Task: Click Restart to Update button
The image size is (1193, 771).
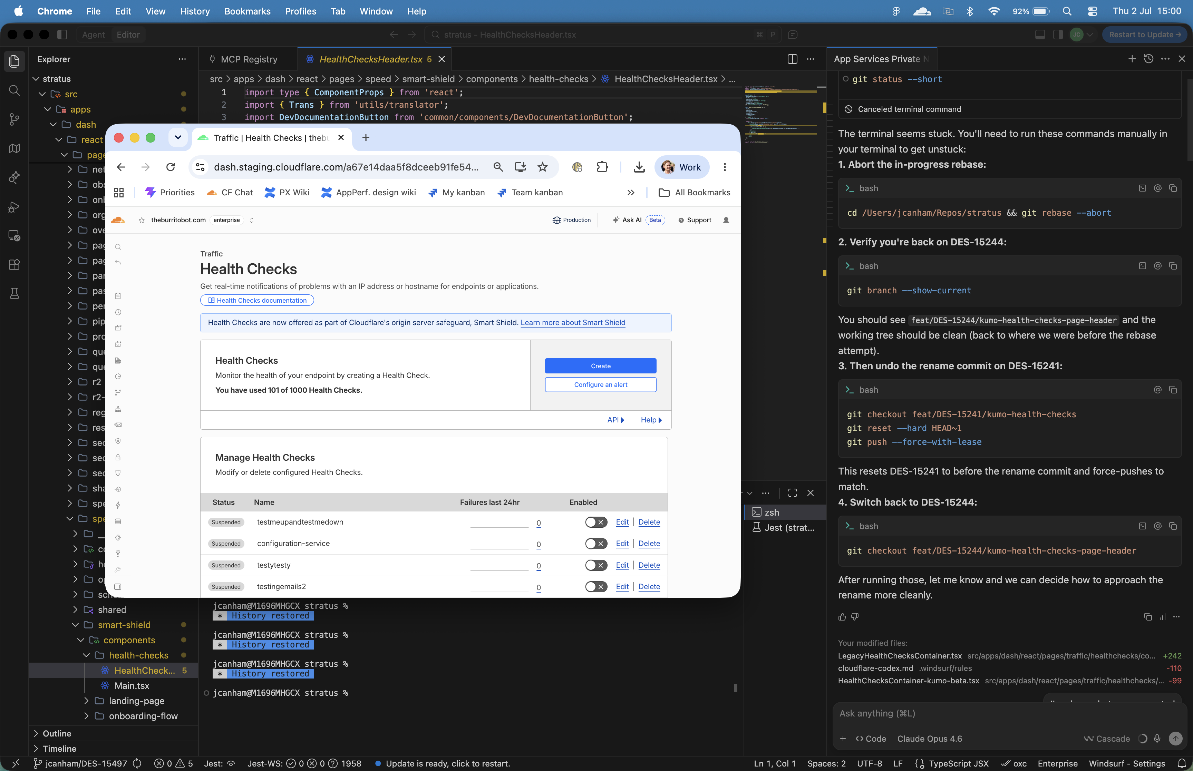Action: click(1144, 35)
